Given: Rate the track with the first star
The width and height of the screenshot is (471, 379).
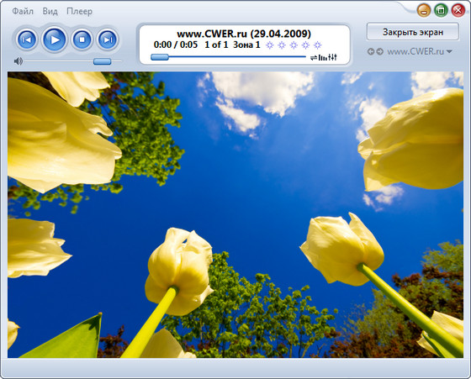Looking at the screenshot, I should pos(270,45).
